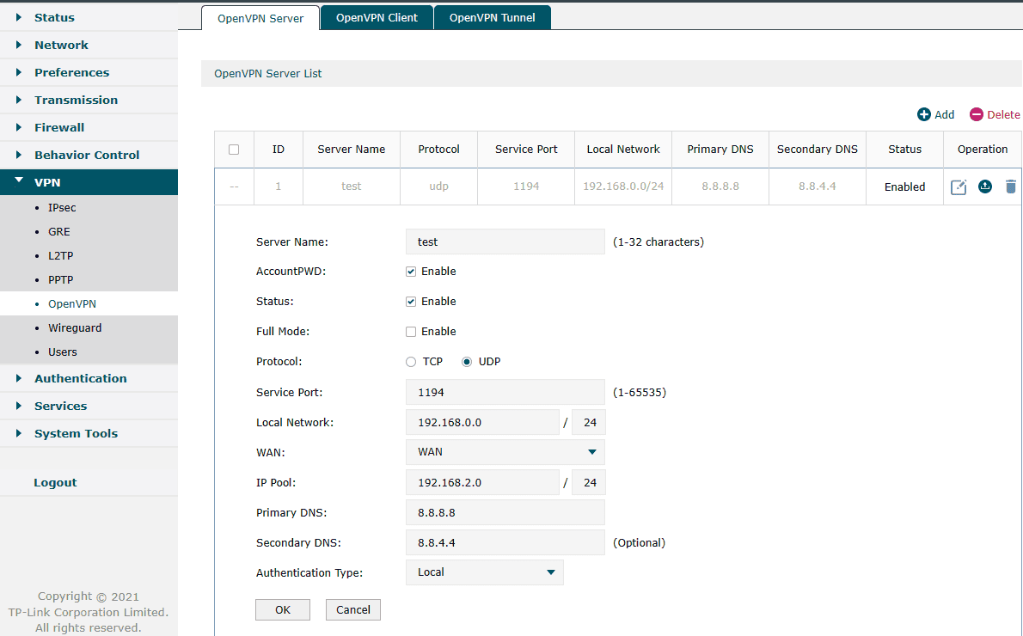1023x636 pixels.
Task: Expand the Status sidebar section
Action: point(89,17)
